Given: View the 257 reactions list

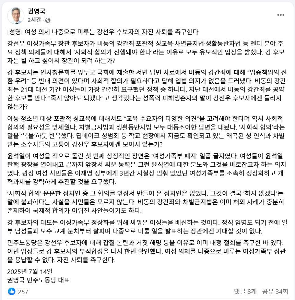Looking at the screenshot, I should [23, 292].
